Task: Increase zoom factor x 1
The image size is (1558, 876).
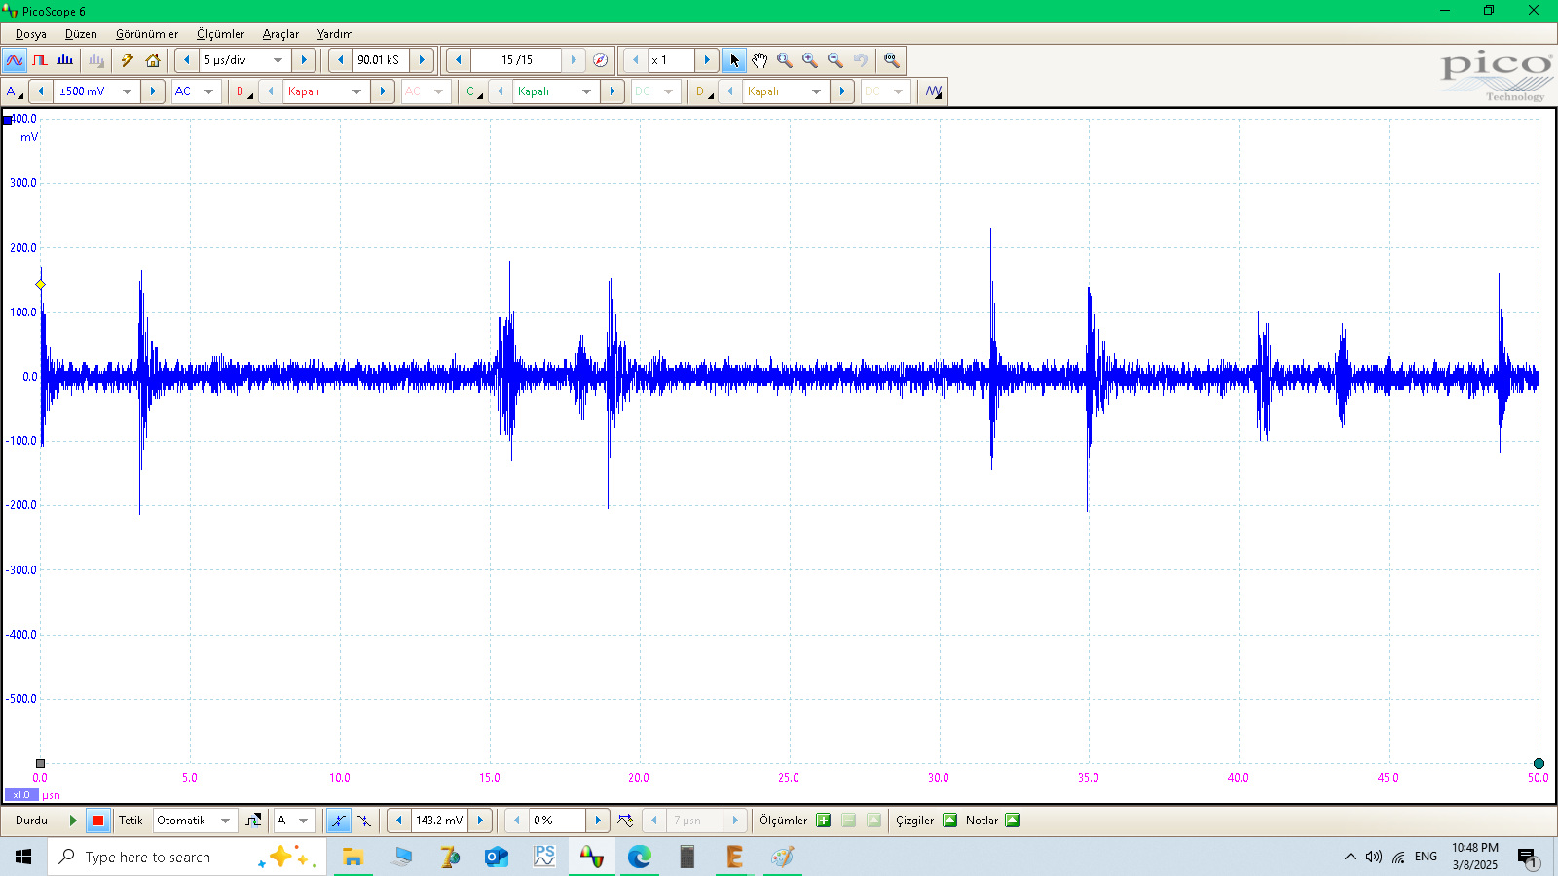Action: [x=707, y=60]
